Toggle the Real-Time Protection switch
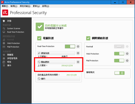135x104 pixels. pos(70,47)
